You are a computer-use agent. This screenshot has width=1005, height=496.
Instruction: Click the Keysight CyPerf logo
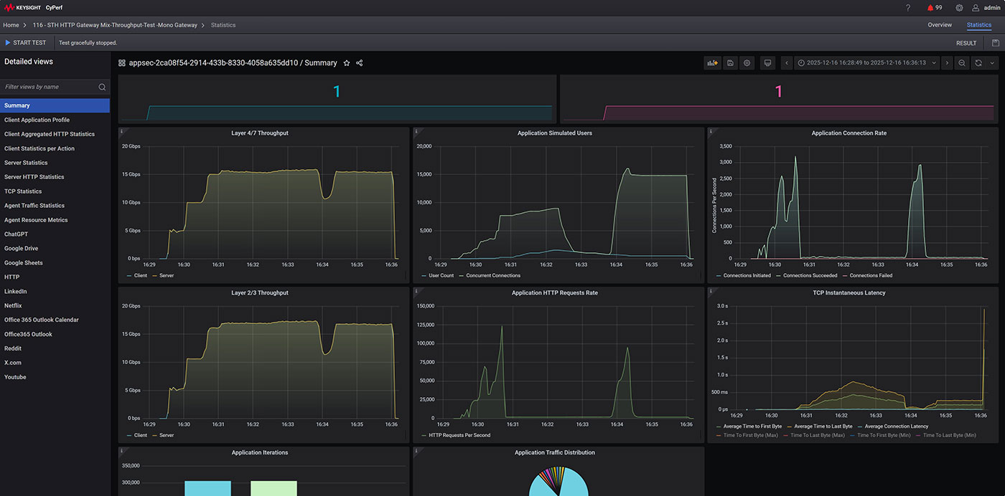tap(34, 8)
